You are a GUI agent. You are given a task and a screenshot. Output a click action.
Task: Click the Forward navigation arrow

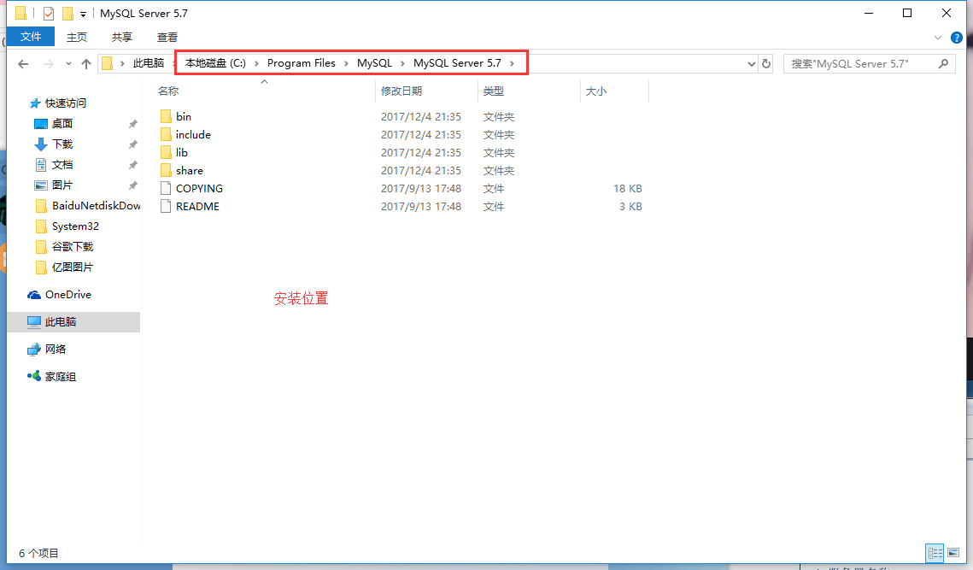(49, 64)
